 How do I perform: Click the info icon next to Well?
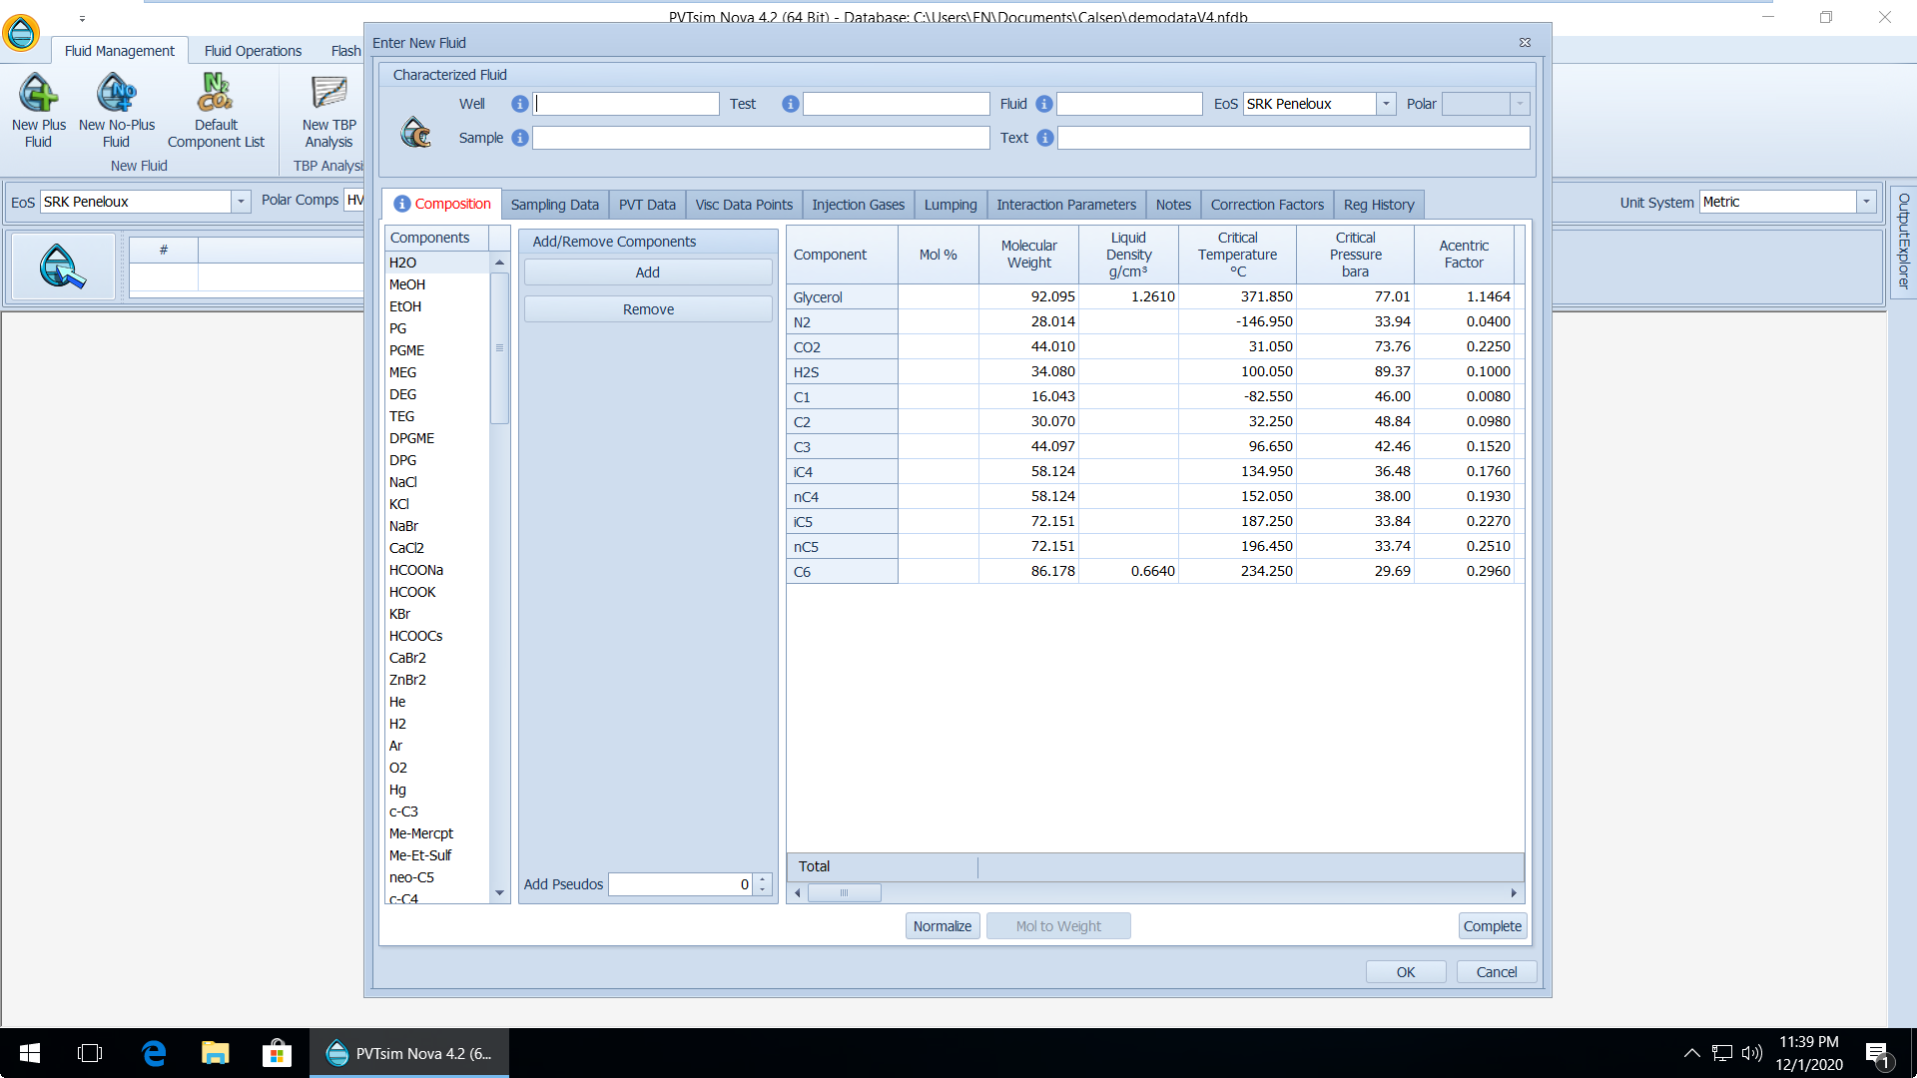tap(519, 104)
